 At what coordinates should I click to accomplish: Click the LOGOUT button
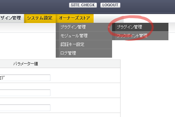(110, 5)
